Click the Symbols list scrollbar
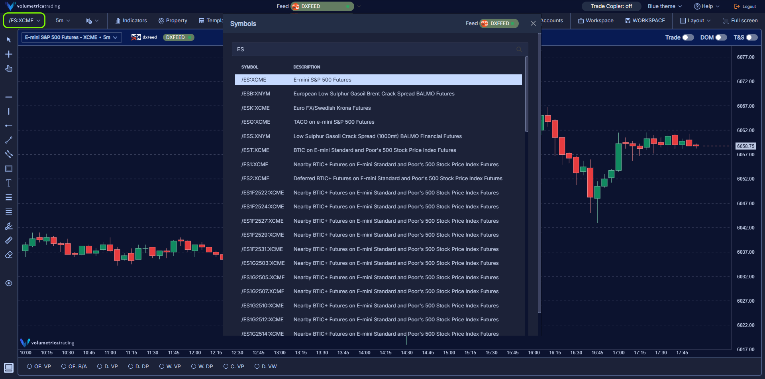Screen dimensions: 765x379 pos(527,94)
